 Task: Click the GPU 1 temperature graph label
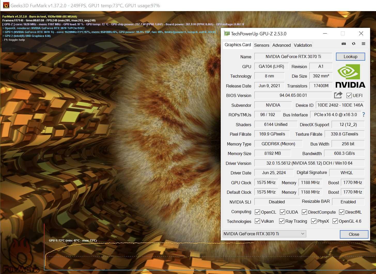point(73,240)
